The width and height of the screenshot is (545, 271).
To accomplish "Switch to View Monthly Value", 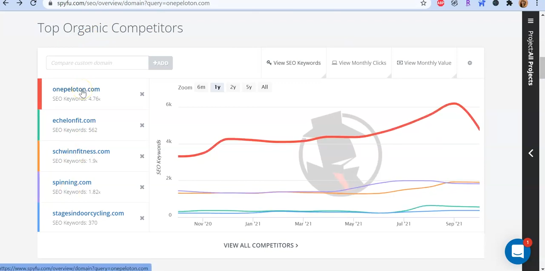I will click(424, 63).
